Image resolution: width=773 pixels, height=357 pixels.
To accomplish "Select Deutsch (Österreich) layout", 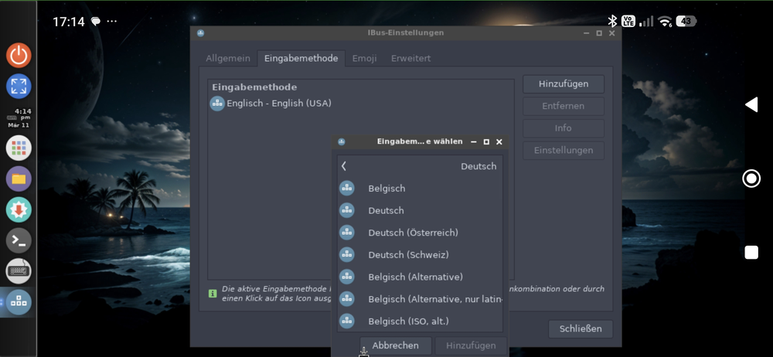I will point(413,233).
